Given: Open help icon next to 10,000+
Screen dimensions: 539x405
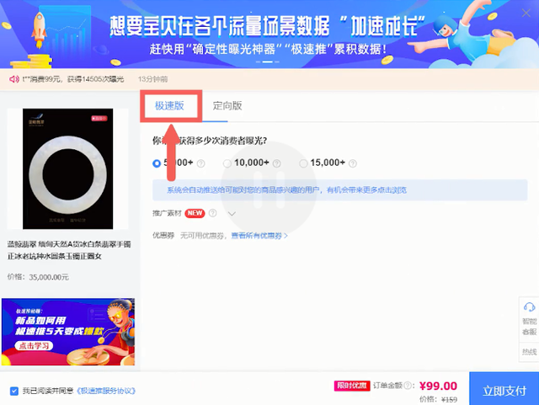Looking at the screenshot, I should [x=277, y=163].
